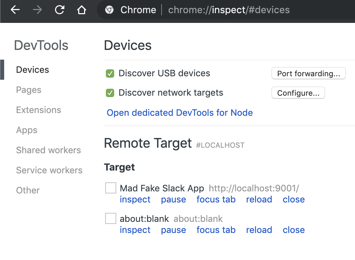Image resolution: width=355 pixels, height=260 pixels.
Task: Show Shared workers list
Action: tap(48, 150)
